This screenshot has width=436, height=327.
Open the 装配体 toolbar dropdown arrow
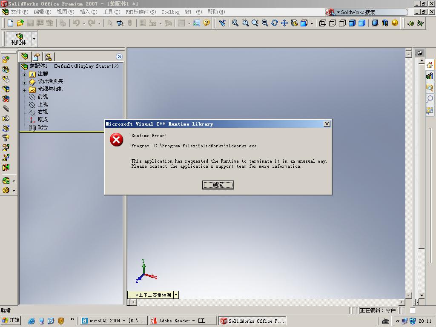[34, 39]
